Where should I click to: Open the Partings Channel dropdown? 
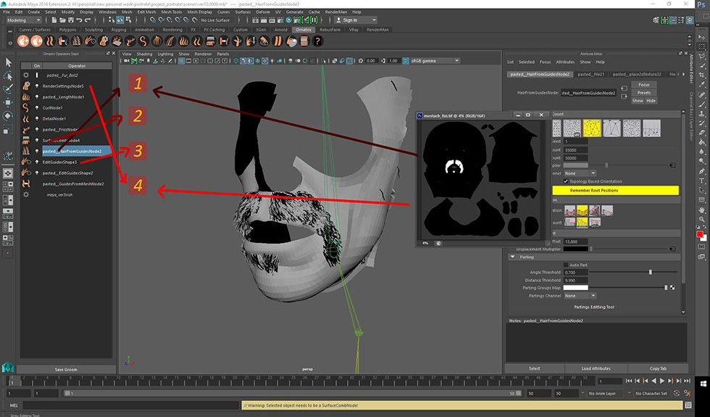click(x=580, y=296)
